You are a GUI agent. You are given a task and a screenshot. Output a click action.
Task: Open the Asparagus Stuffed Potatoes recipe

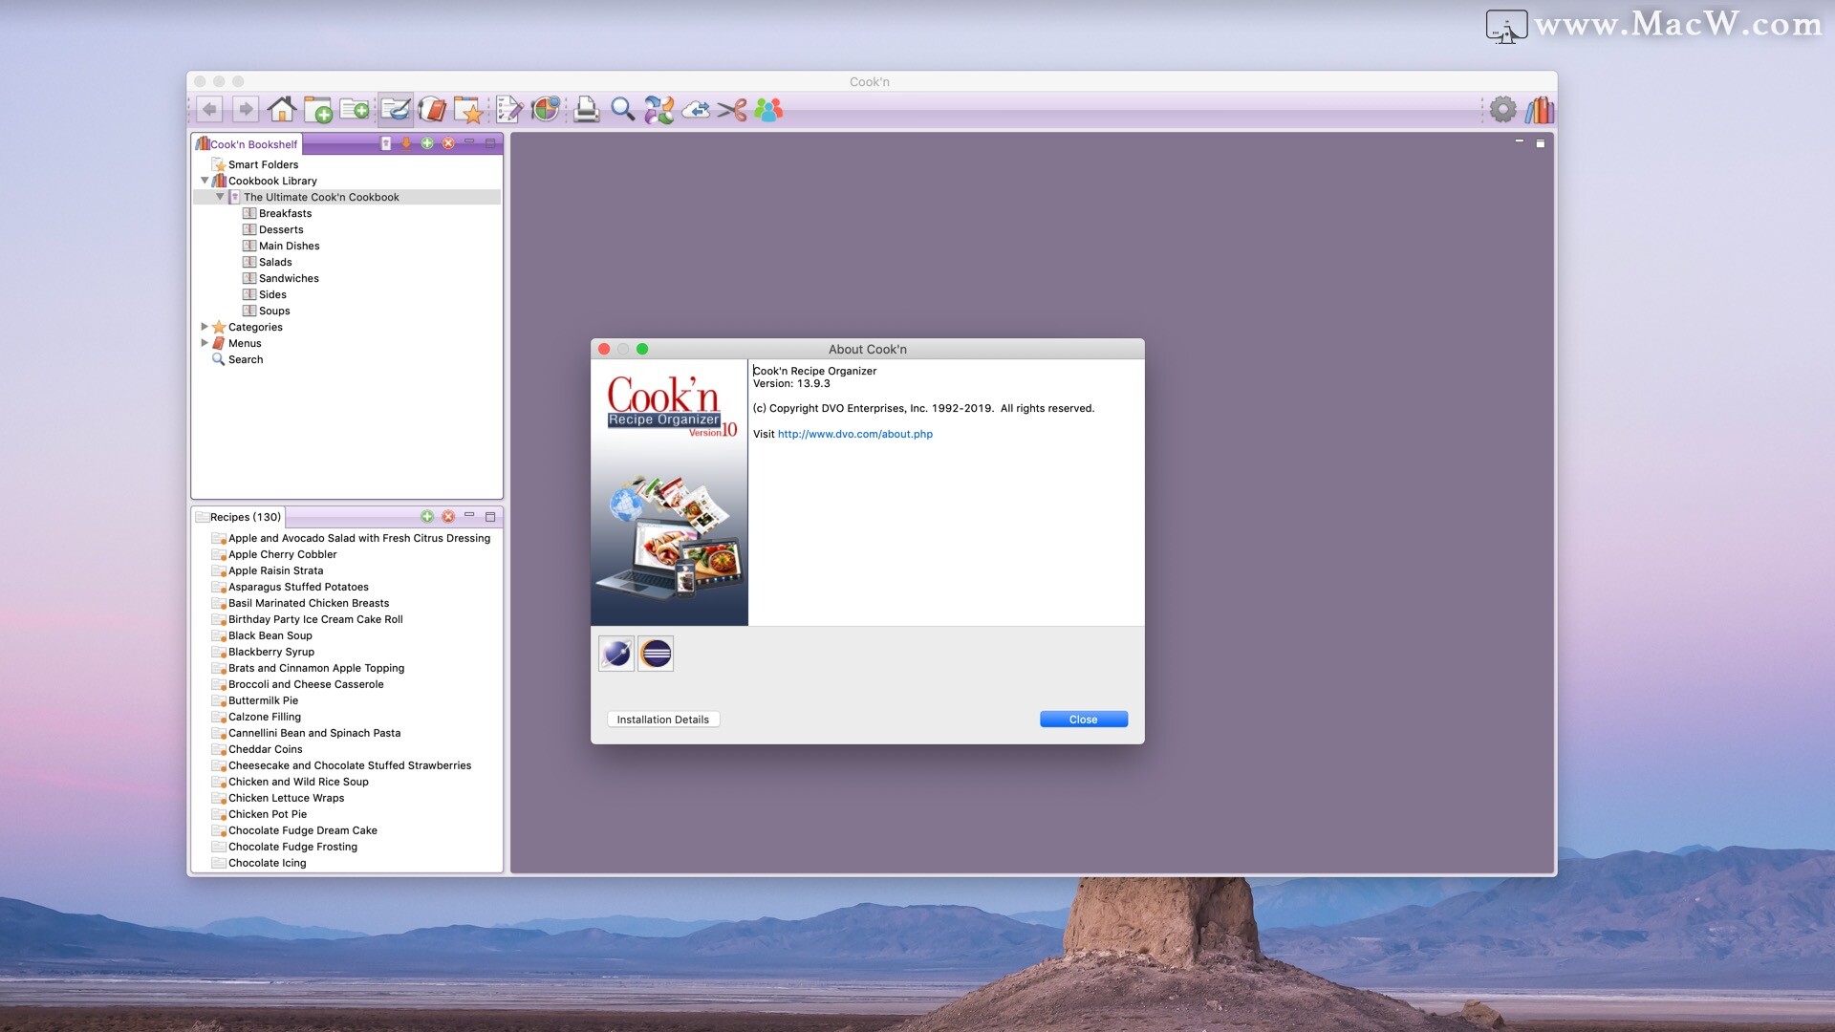pos(298,587)
